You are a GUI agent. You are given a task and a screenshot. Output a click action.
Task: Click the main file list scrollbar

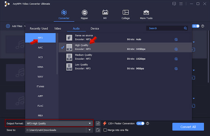click(208, 56)
